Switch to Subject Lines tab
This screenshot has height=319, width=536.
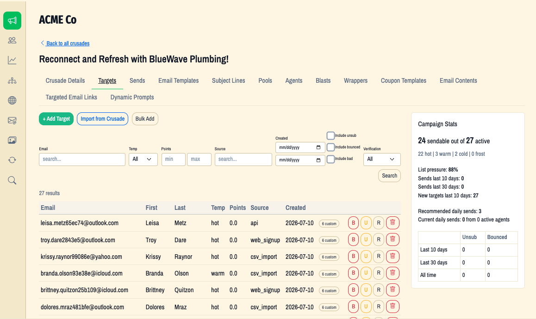(x=228, y=80)
